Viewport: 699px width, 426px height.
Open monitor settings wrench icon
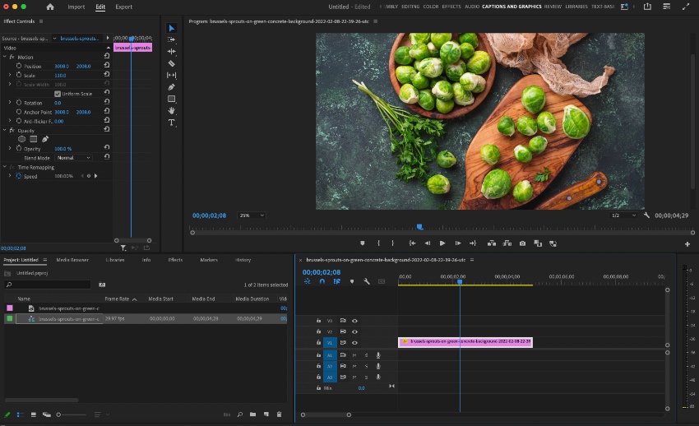pos(647,215)
